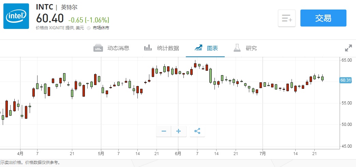Zoom out chart with minus button
The width and height of the screenshot is (356, 167).
pyautogui.click(x=164, y=131)
